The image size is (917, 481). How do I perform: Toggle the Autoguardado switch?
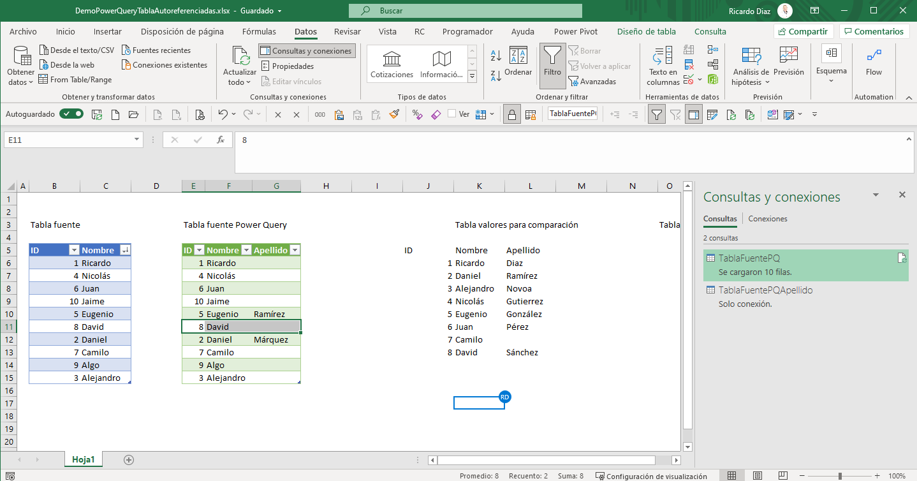click(71, 114)
